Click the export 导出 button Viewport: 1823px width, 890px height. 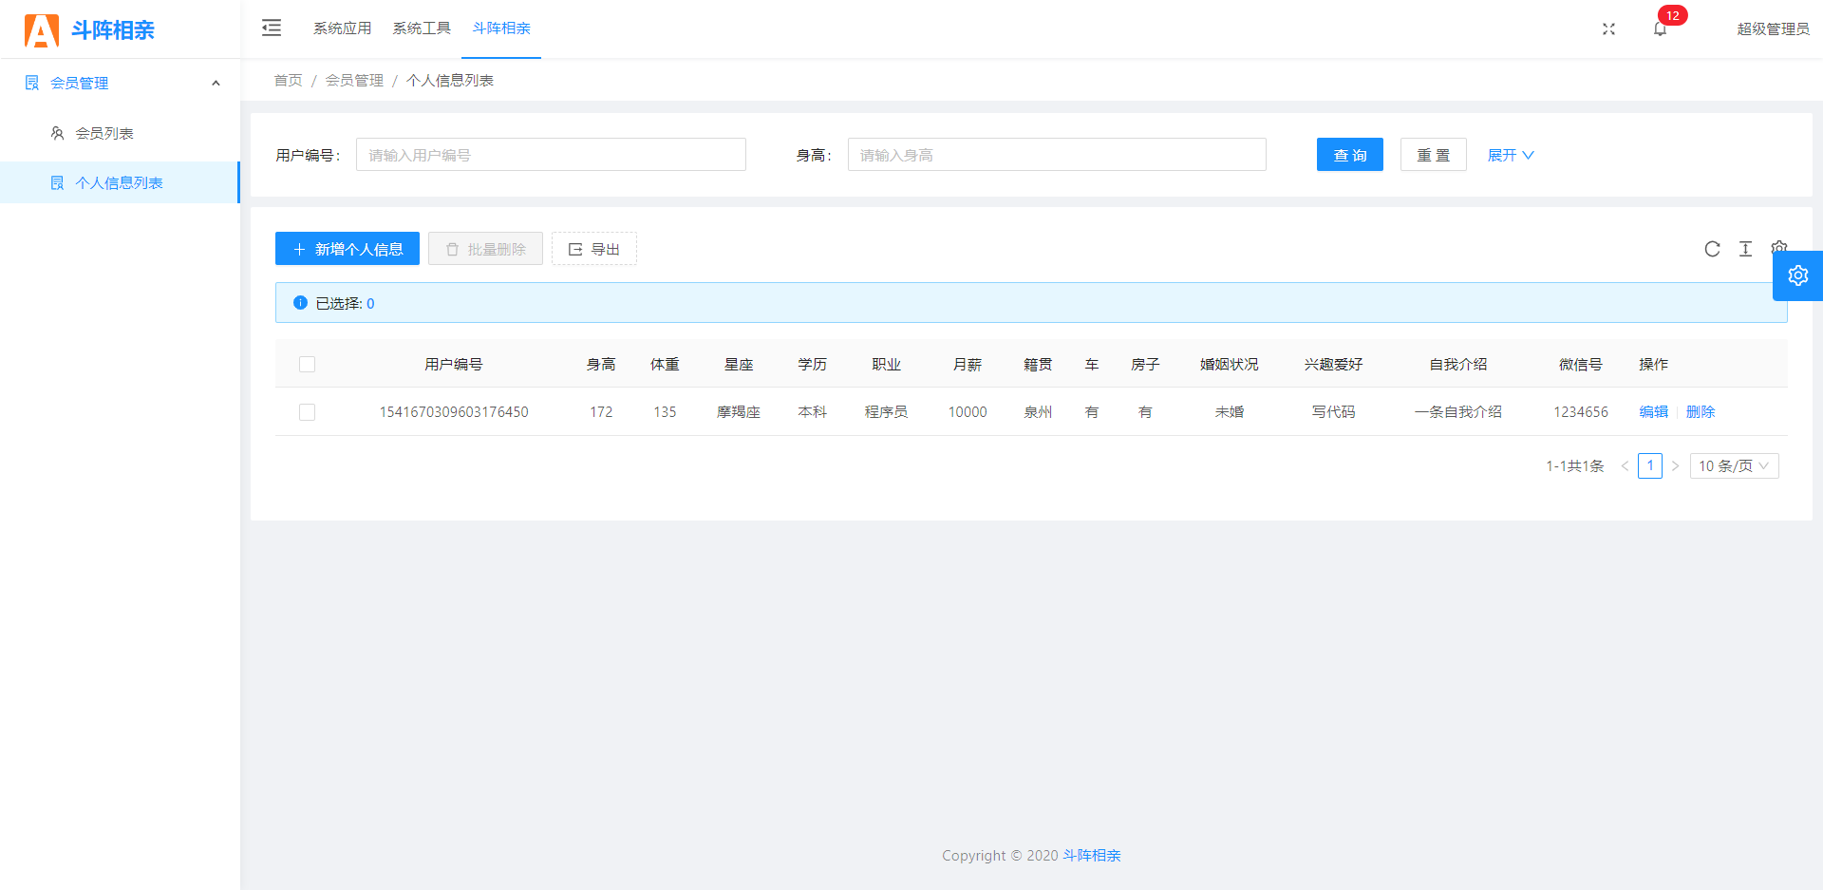(593, 249)
